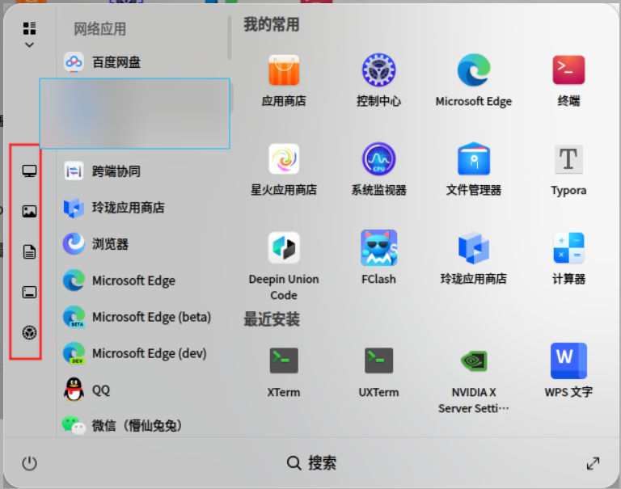The image size is (621, 489).
Task: Open documents folder sidebar icon
Action: point(29,252)
